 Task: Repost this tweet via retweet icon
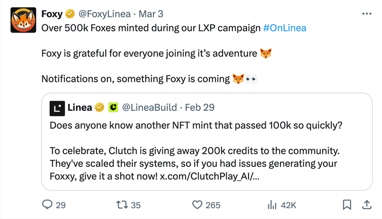[123, 205]
